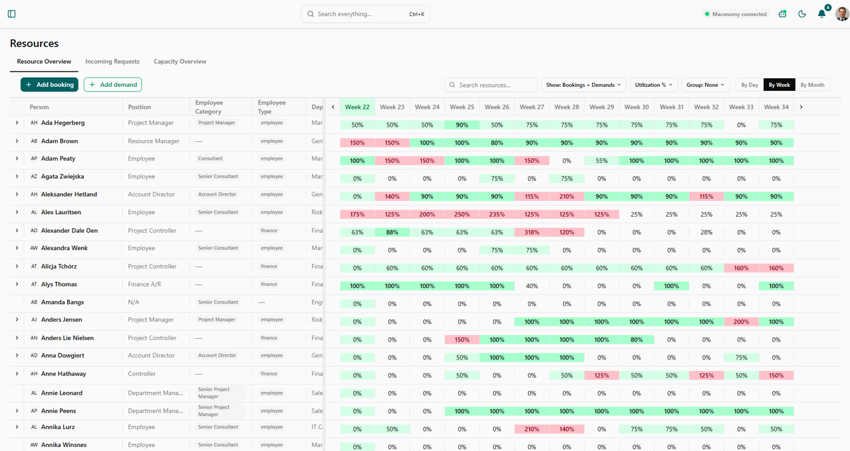Image resolution: width=850 pixels, height=451 pixels.
Task: Switch timeline view to By Month
Action: coord(812,85)
